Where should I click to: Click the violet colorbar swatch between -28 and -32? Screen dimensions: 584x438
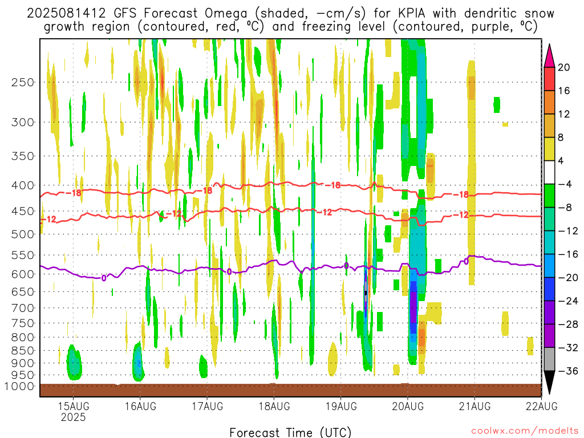(x=549, y=336)
